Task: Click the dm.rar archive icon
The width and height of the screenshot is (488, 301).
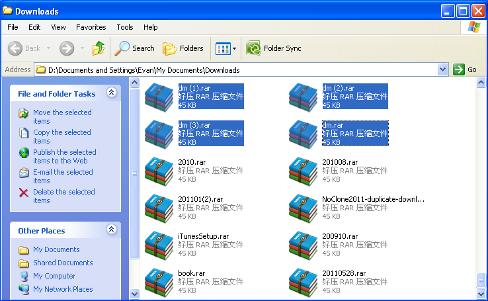Action: (303, 134)
